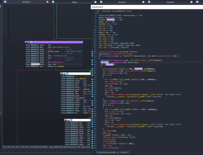Click the Hex View-1 tab icon

pyautogui.click(x=101, y=2)
